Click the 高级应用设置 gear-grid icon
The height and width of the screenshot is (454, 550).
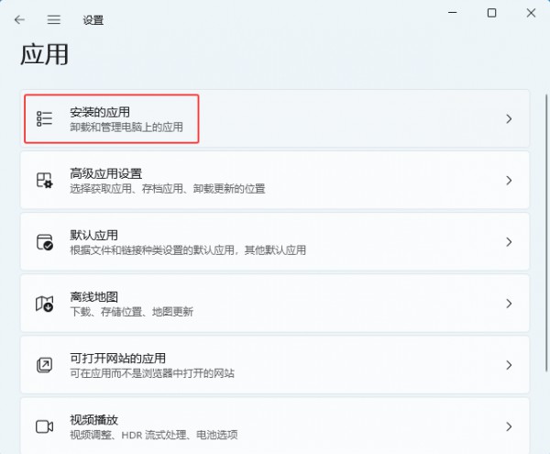[45, 180]
